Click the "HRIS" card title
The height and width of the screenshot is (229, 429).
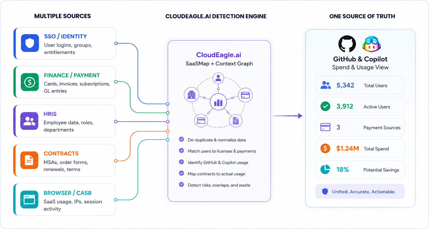click(50, 114)
